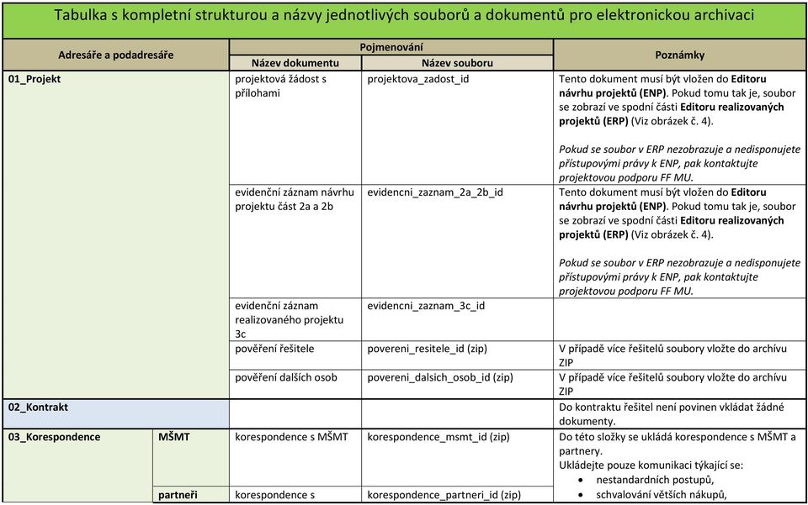Select the 'Adresáře a podadresáře' header cell
This screenshot has width=808, height=505.
(x=116, y=55)
